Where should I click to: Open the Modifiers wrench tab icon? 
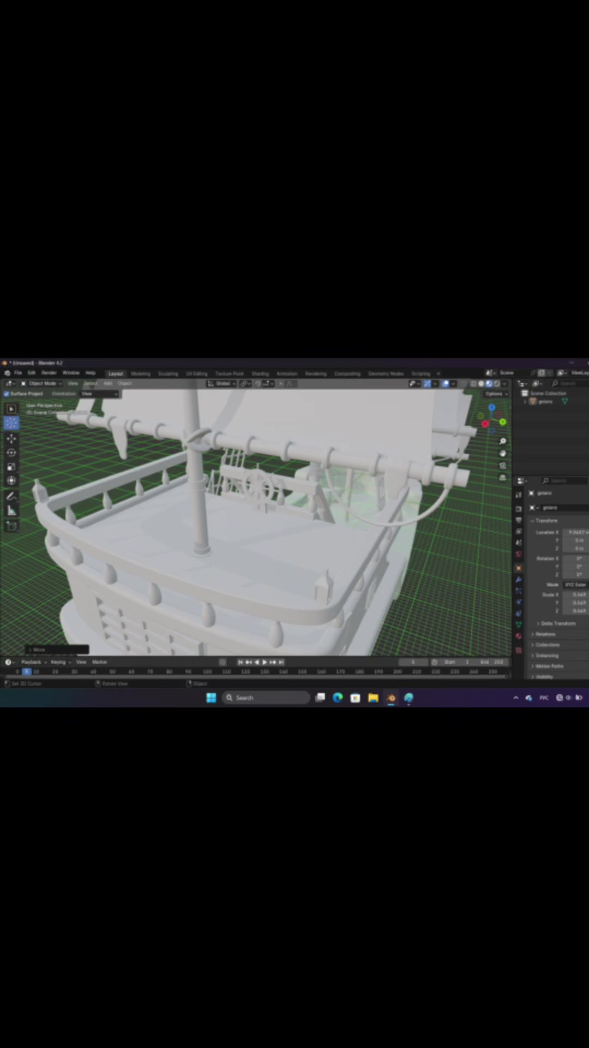coord(519,580)
